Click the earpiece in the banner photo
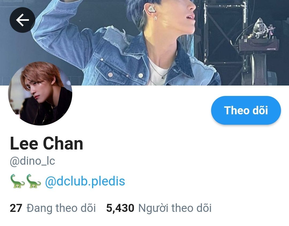 pos(151,9)
